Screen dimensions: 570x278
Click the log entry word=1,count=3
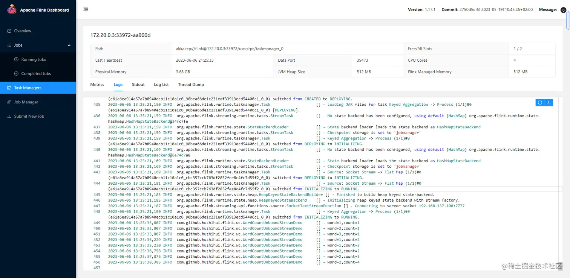click(343, 245)
